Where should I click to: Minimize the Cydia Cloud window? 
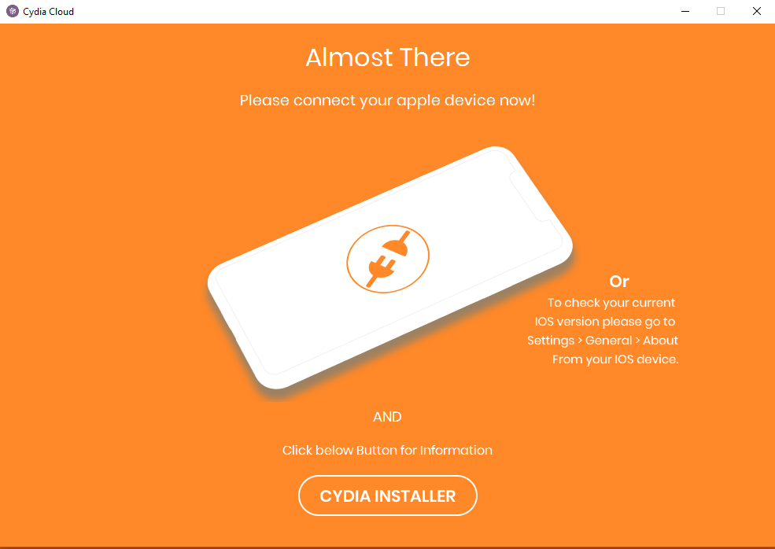point(685,11)
